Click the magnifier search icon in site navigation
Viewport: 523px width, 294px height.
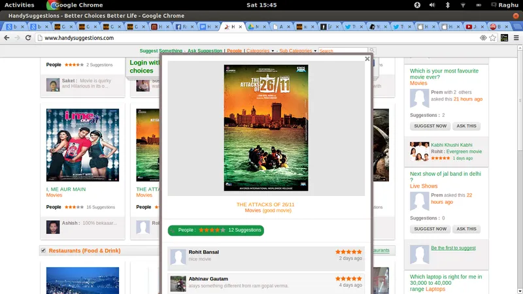pyautogui.click(x=372, y=51)
